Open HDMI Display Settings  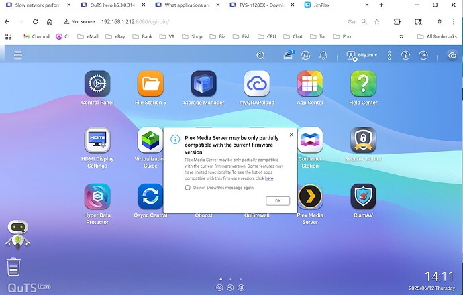pyautogui.click(x=97, y=140)
